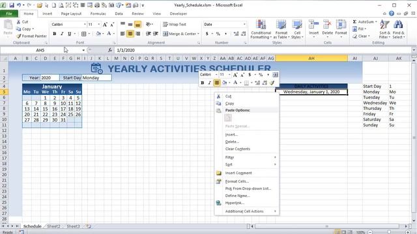The height and width of the screenshot is (234, 417).
Task: Open the Borders button in ribbon
Action: (x=84, y=34)
